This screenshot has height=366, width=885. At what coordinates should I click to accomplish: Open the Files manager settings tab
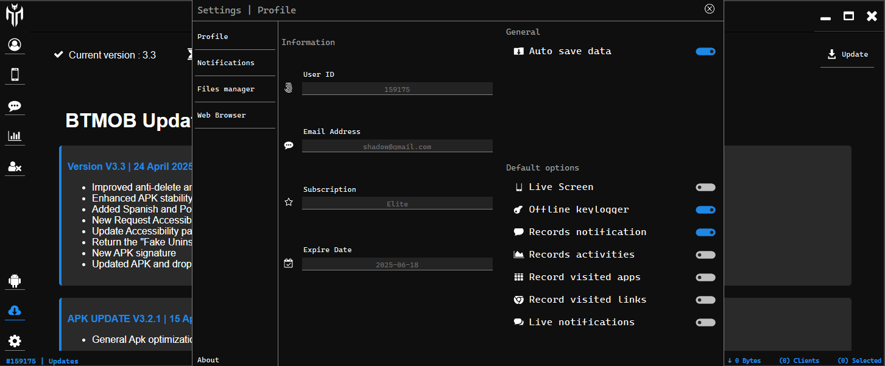coord(226,89)
